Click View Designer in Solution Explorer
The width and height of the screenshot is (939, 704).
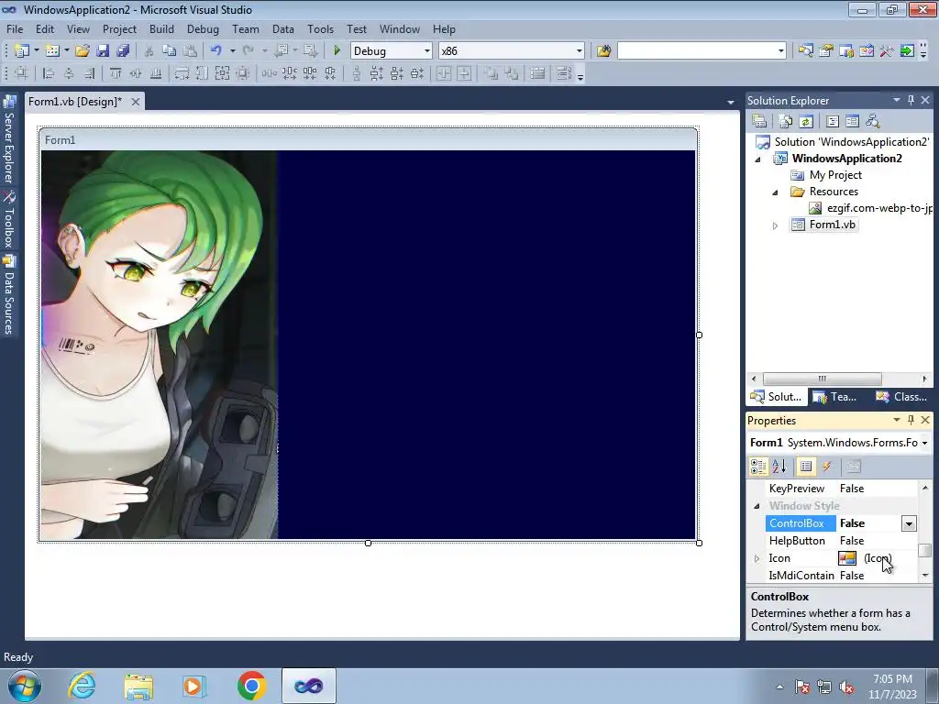click(853, 122)
